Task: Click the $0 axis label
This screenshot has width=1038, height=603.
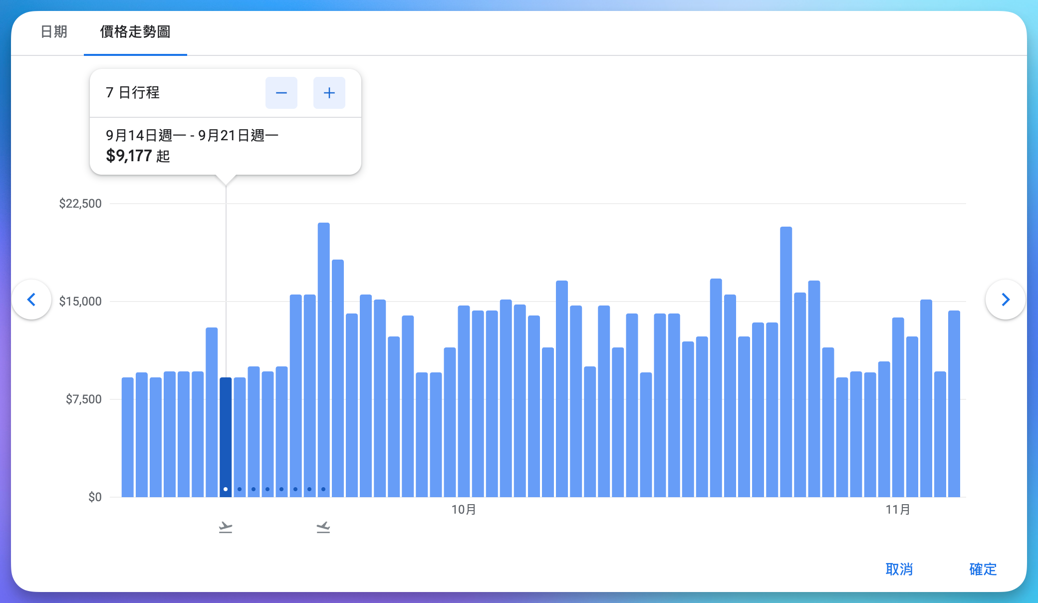Action: 95,497
